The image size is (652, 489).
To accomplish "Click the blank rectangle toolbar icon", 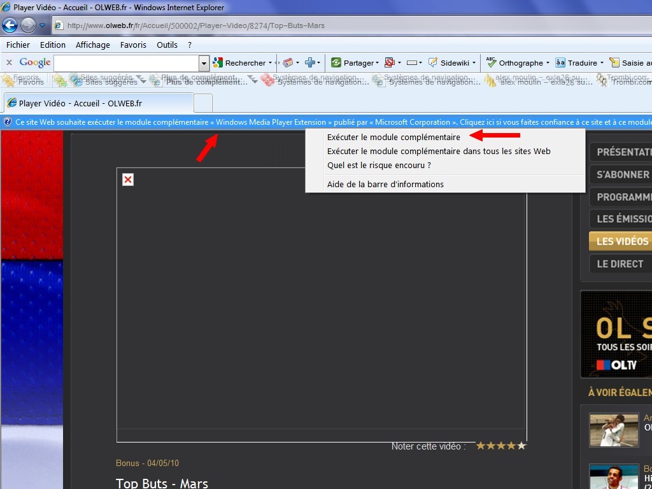I will click(x=412, y=63).
